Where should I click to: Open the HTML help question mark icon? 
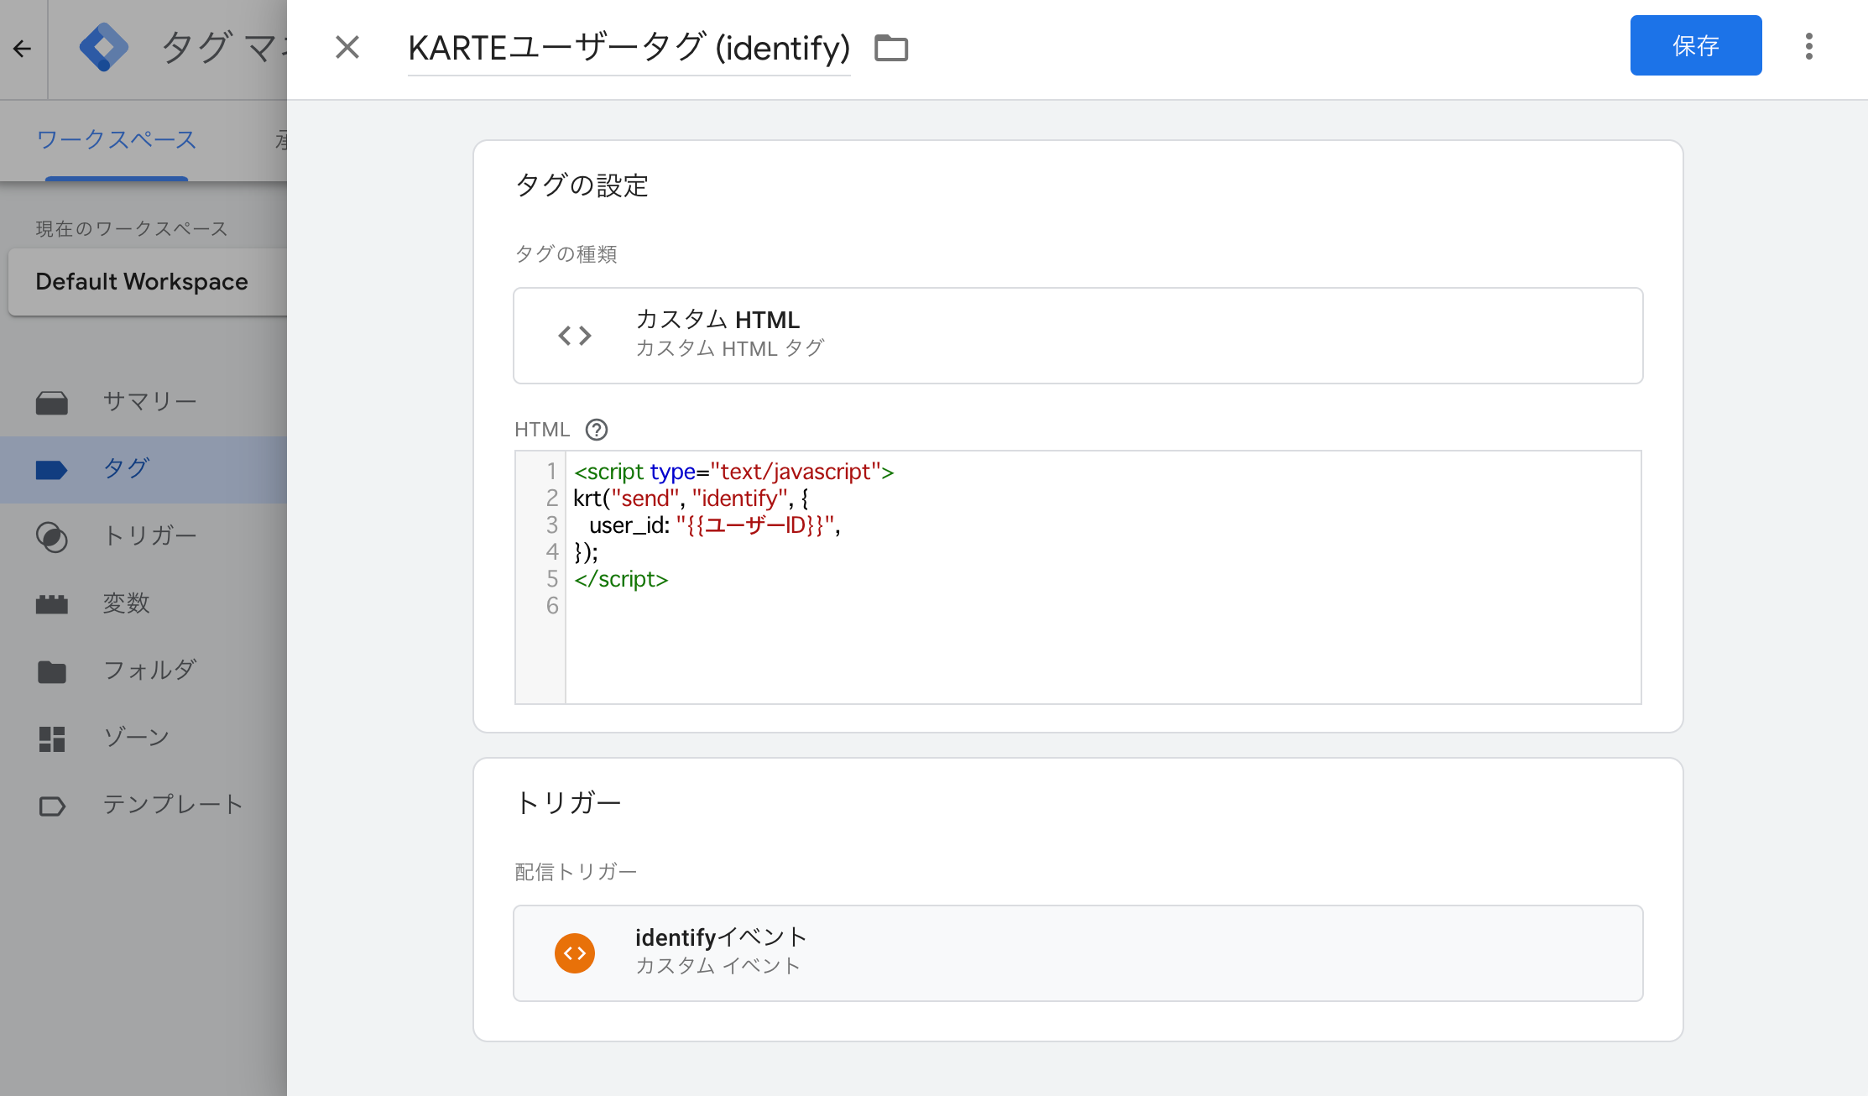[597, 430]
